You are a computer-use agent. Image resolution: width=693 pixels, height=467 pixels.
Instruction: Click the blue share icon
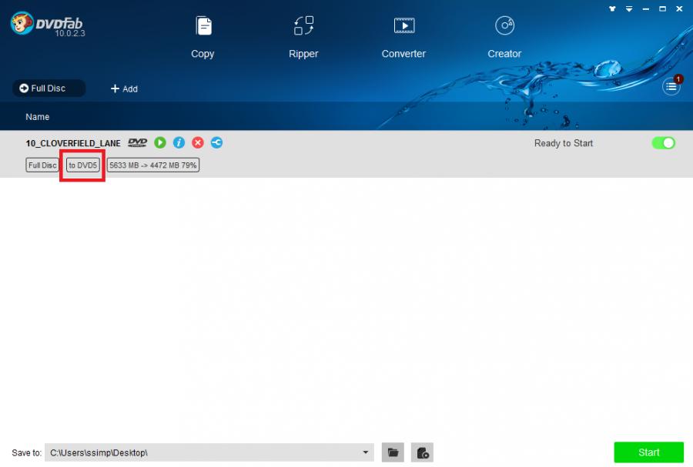216,142
